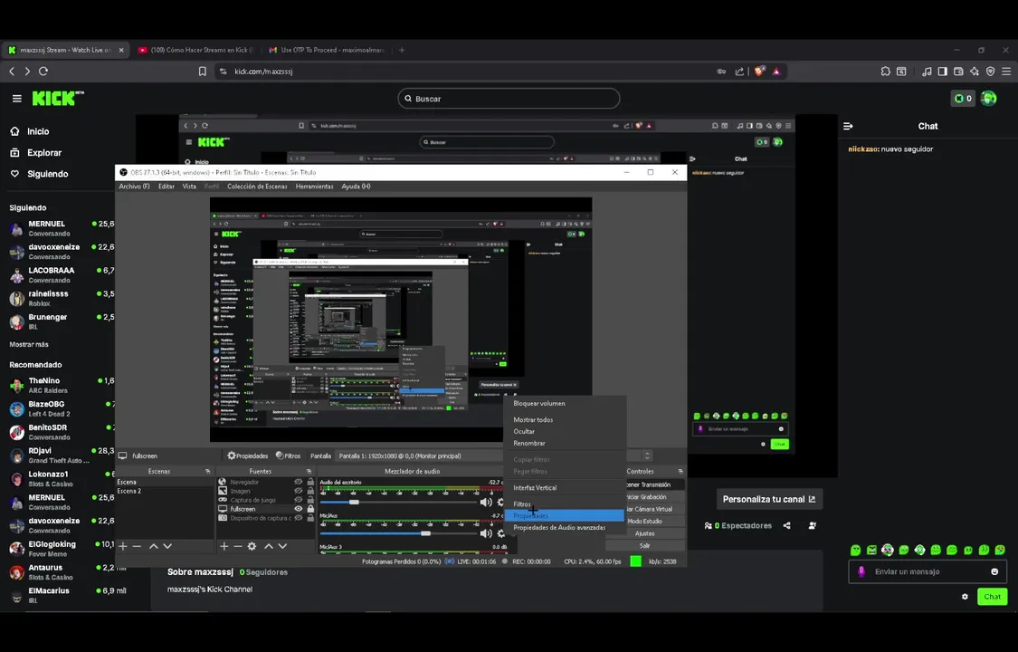
Task: Open the Brave wallet icon in toolbar
Action: [958, 72]
